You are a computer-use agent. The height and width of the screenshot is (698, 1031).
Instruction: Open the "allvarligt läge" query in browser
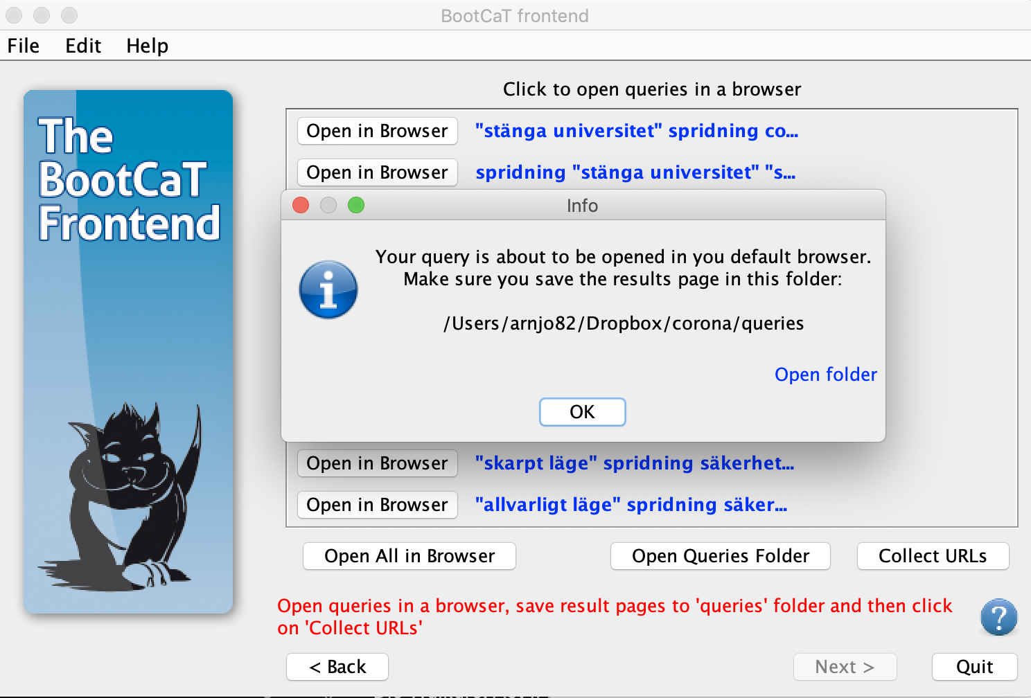[378, 505]
